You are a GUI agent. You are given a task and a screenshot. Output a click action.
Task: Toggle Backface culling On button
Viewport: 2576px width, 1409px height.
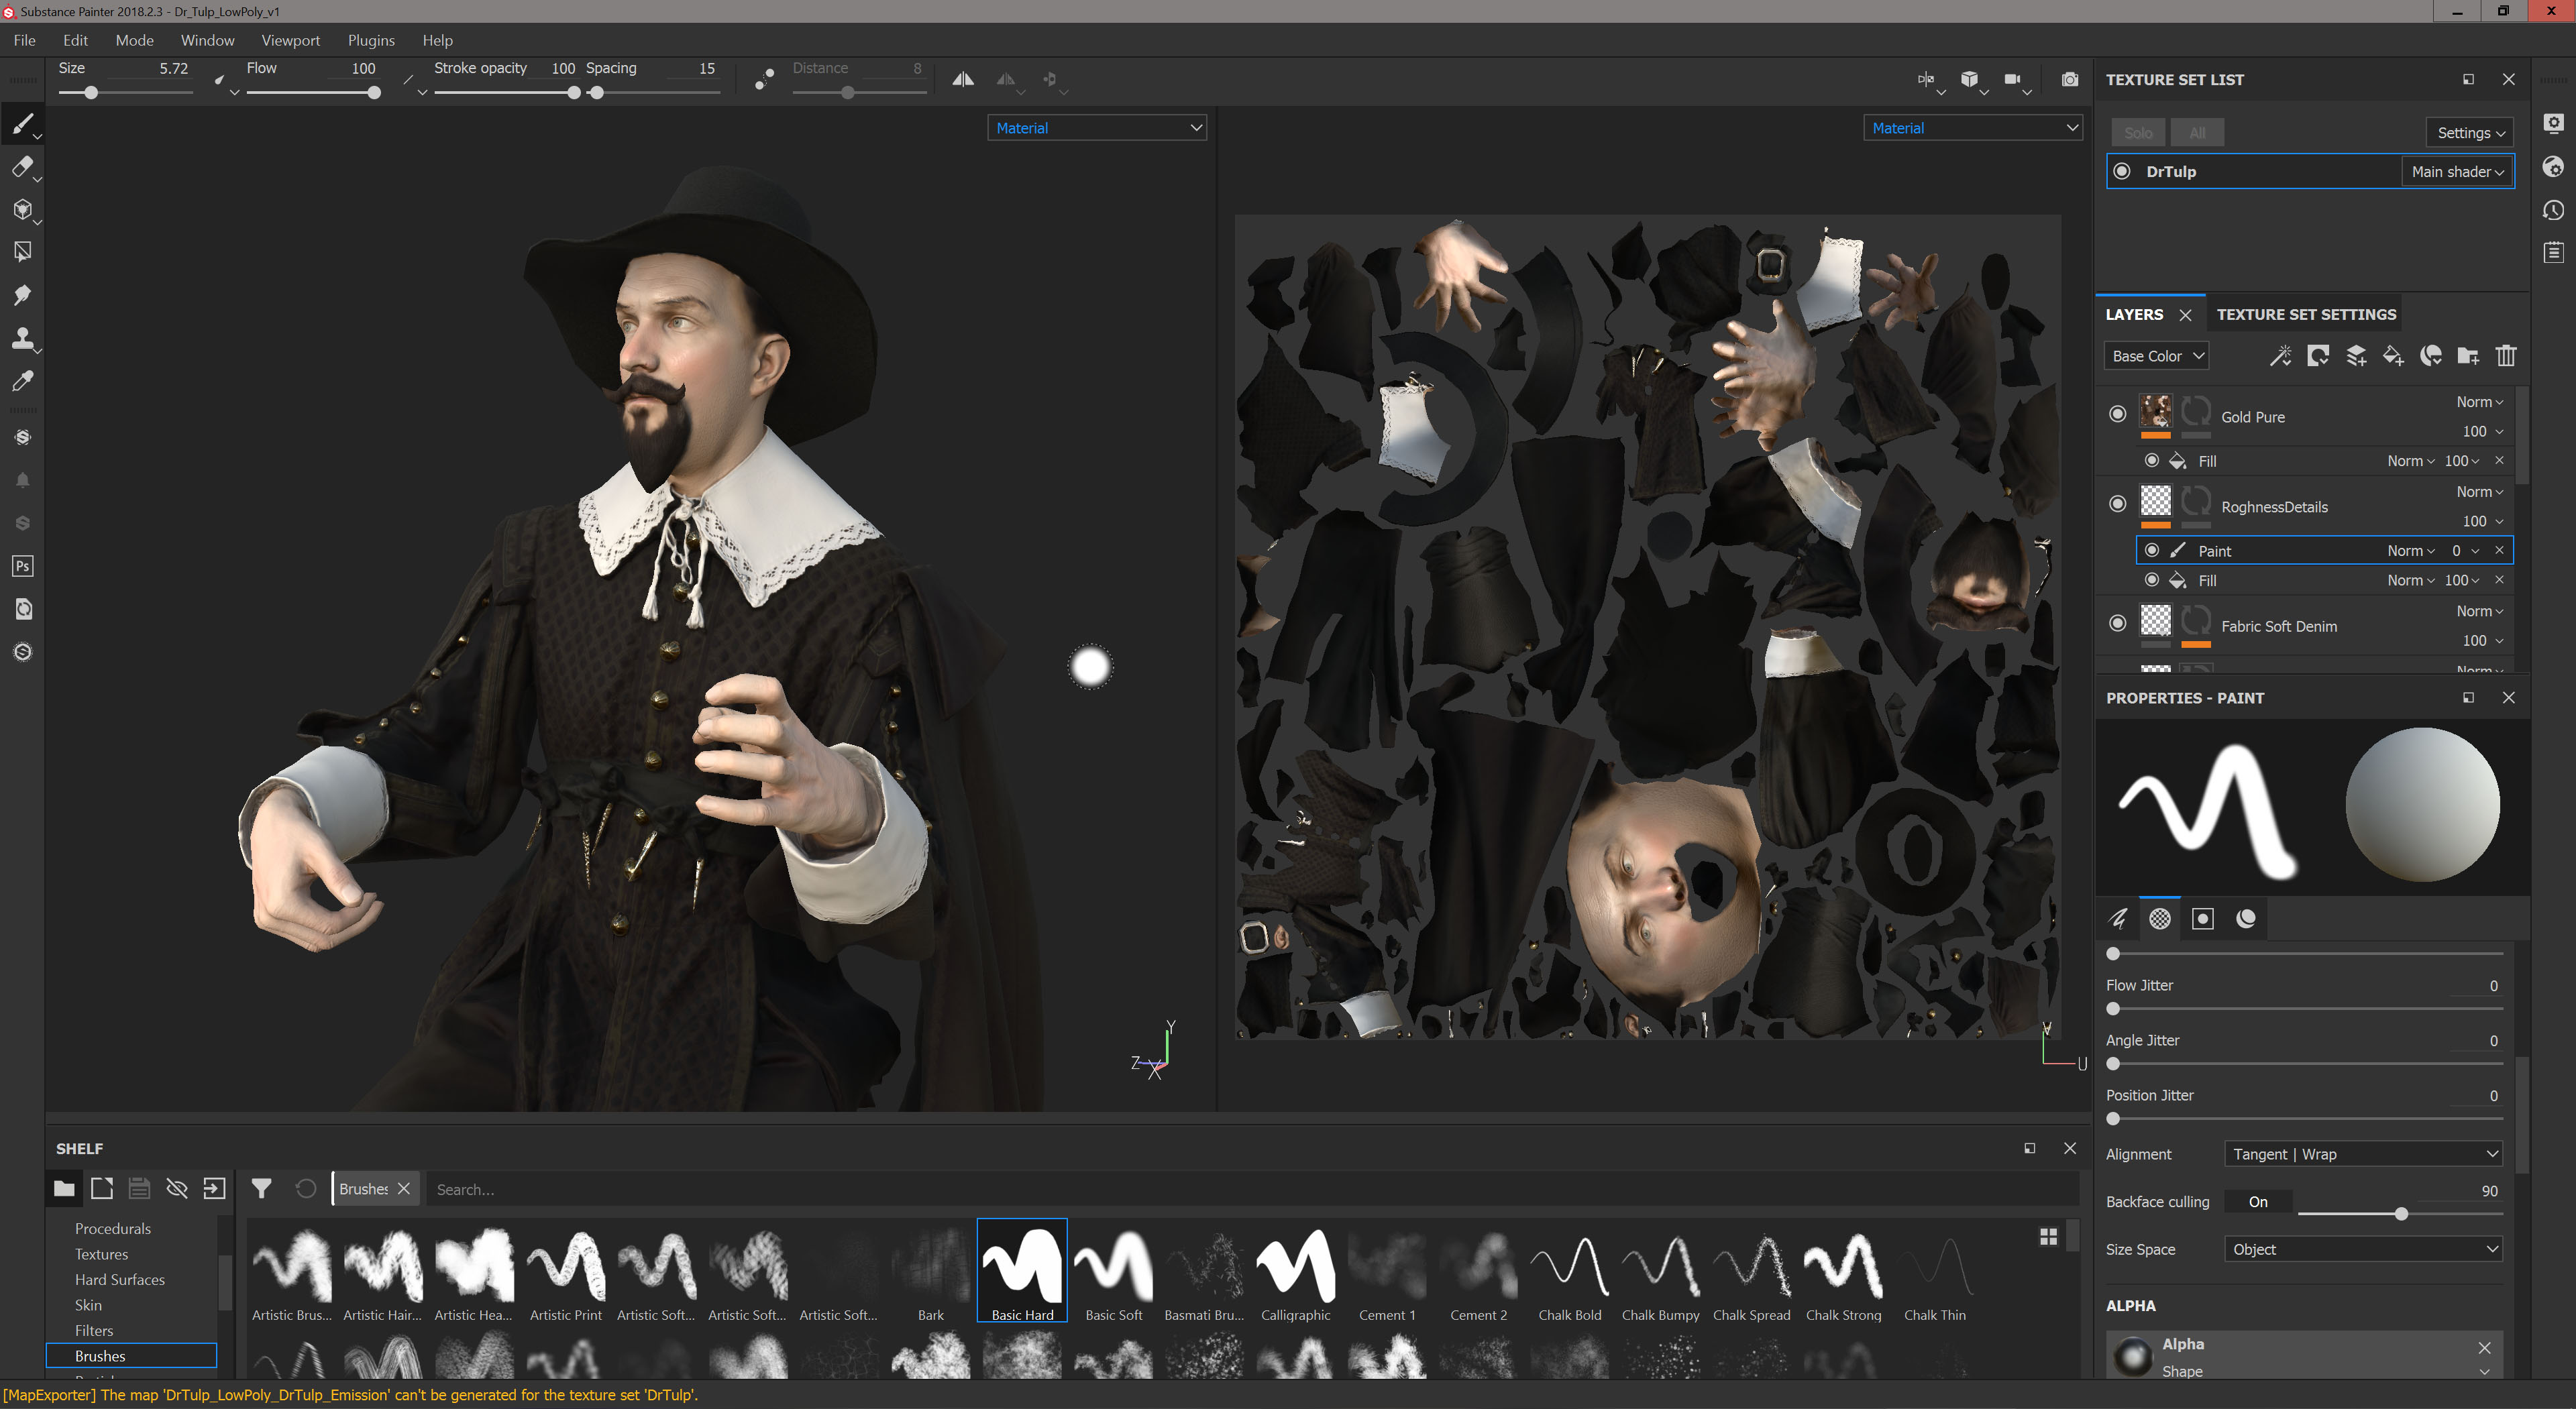[2257, 1202]
